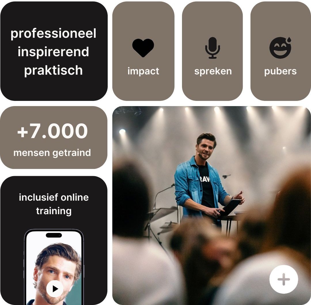Click the +7.000 number

(x=52, y=131)
